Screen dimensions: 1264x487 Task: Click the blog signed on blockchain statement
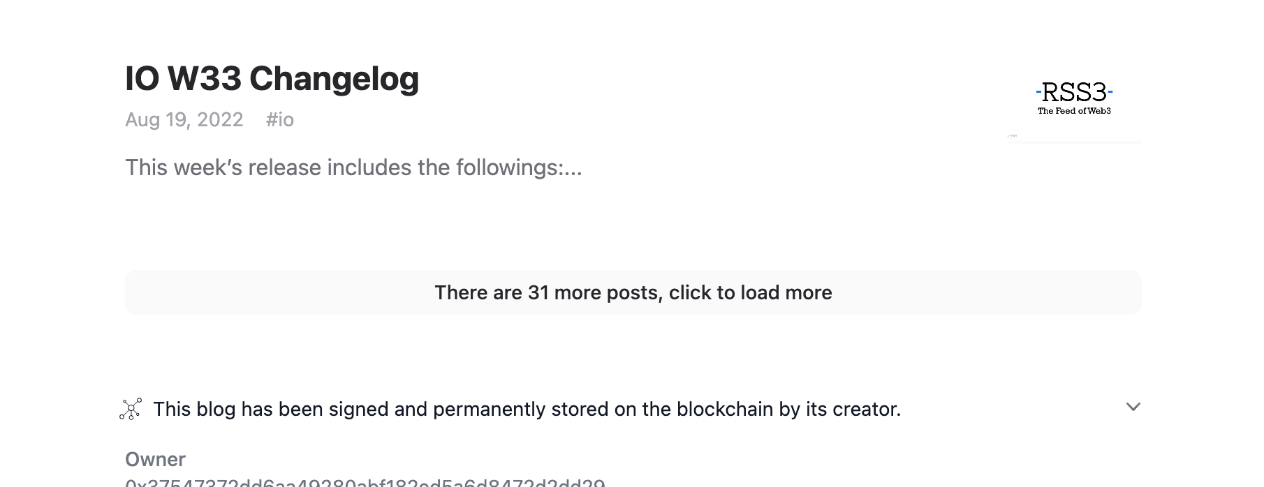(527, 409)
